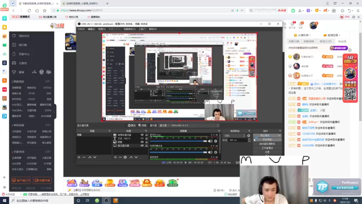Move scene up with arrow icon

90,158
